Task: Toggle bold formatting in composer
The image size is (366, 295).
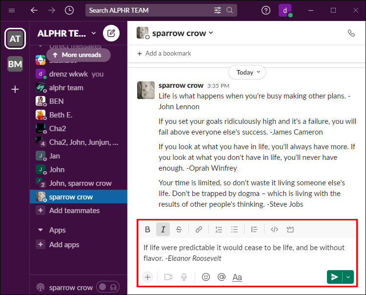Action: pos(147,230)
